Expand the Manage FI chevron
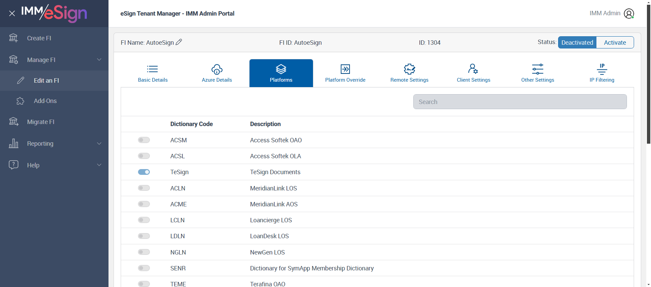Screen dimensions: 651x287 (99, 60)
